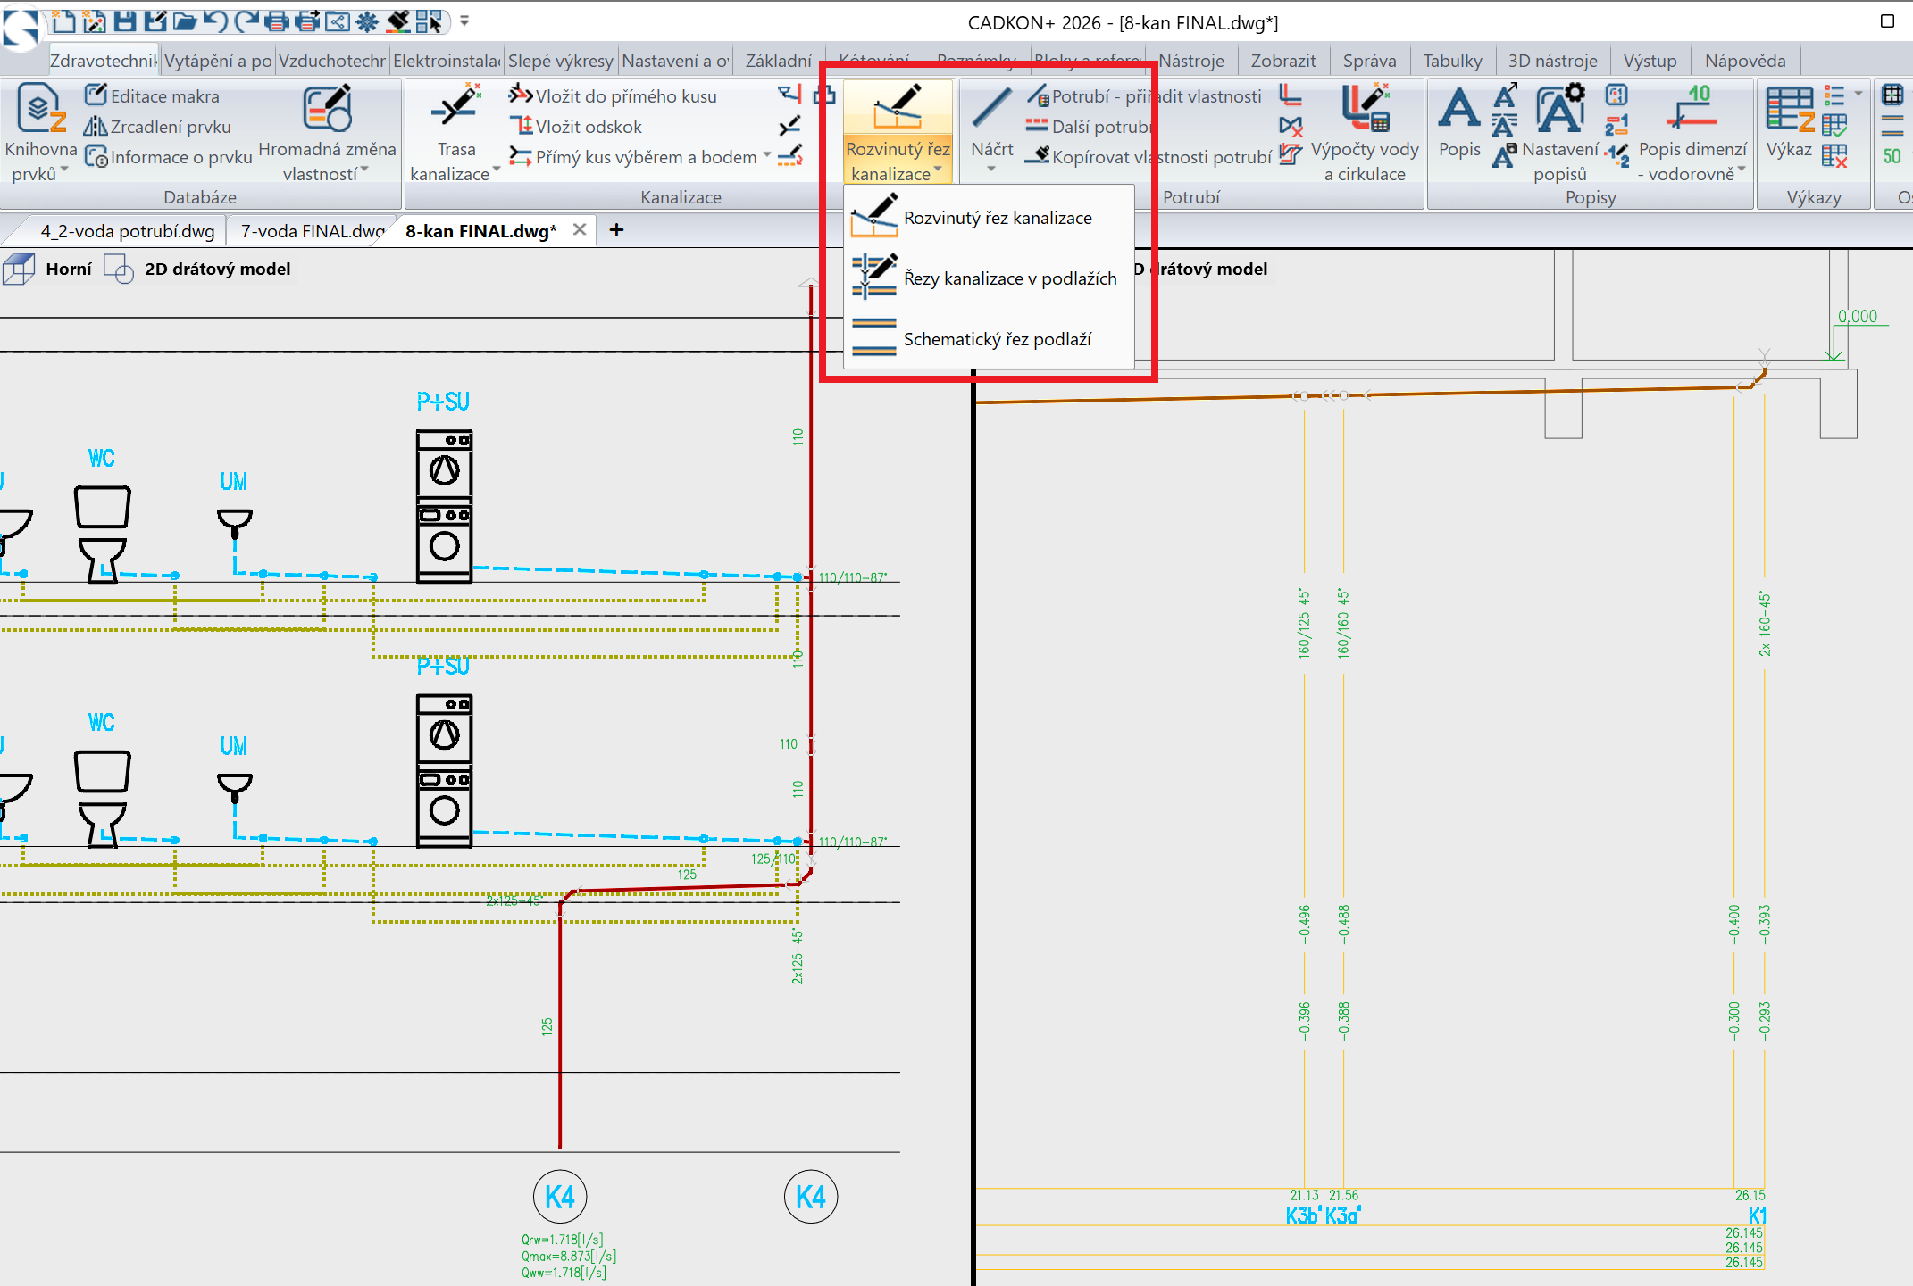Image resolution: width=1913 pixels, height=1286 pixels.
Task: Open dropdown next to Přímý kus výběrem a bodem
Action: point(766,156)
